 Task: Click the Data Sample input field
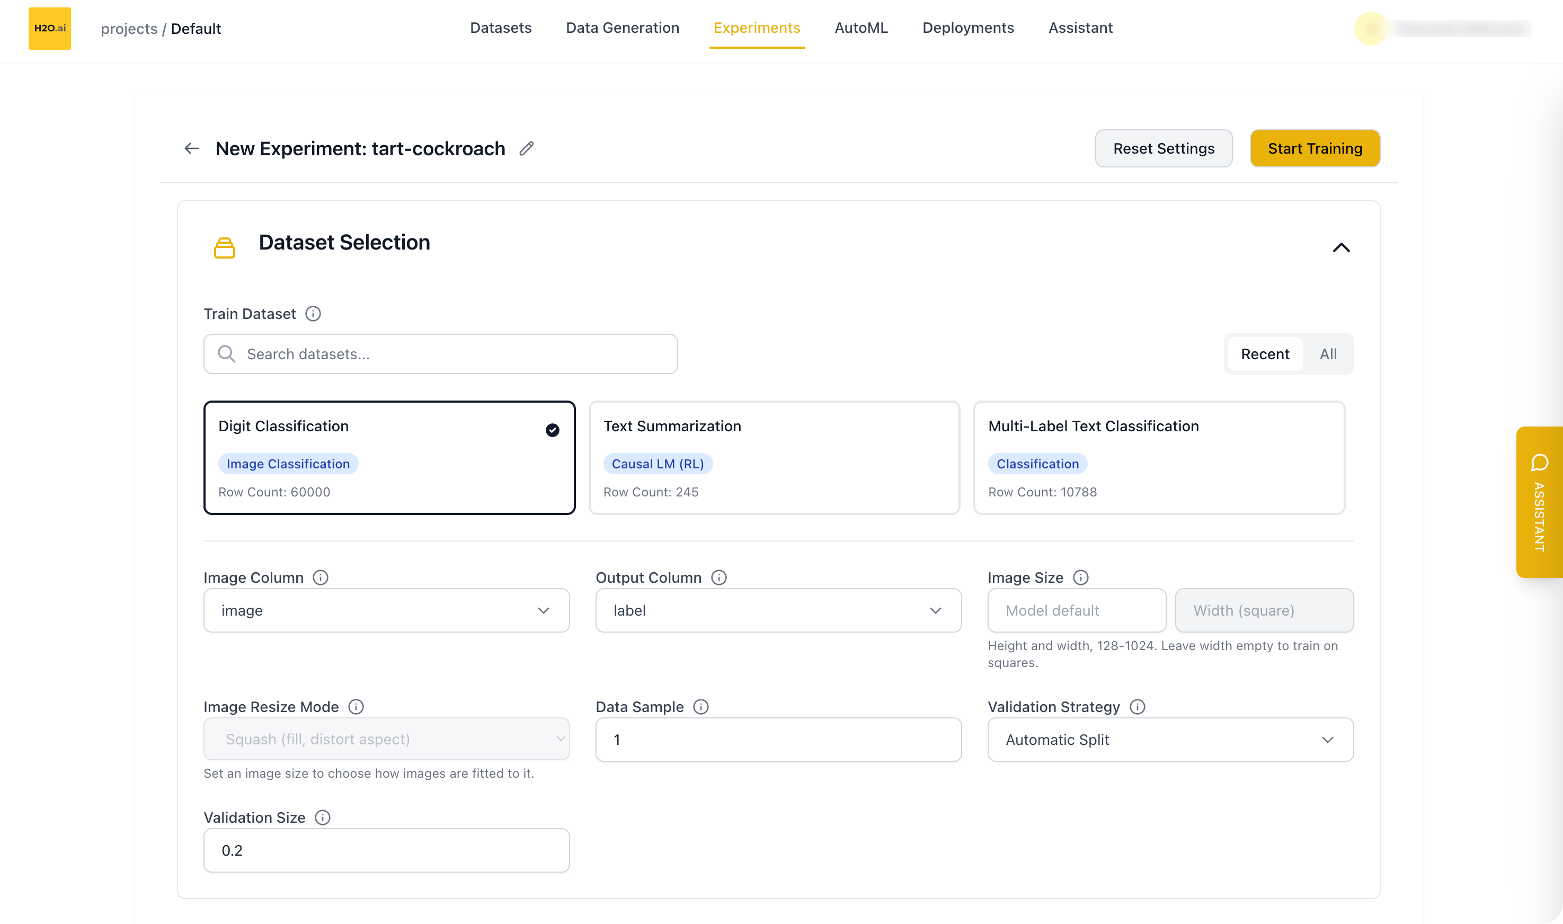778,740
